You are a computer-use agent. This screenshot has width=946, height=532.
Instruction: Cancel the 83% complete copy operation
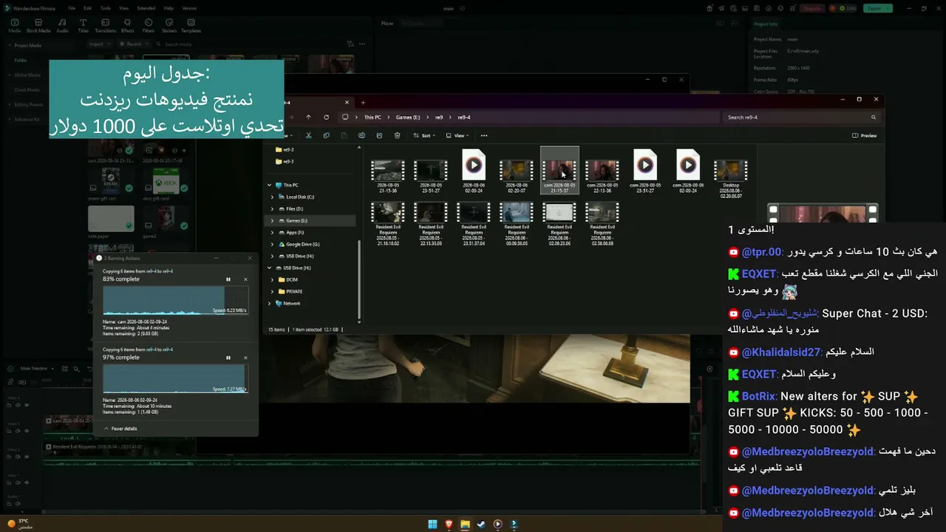coord(245,279)
